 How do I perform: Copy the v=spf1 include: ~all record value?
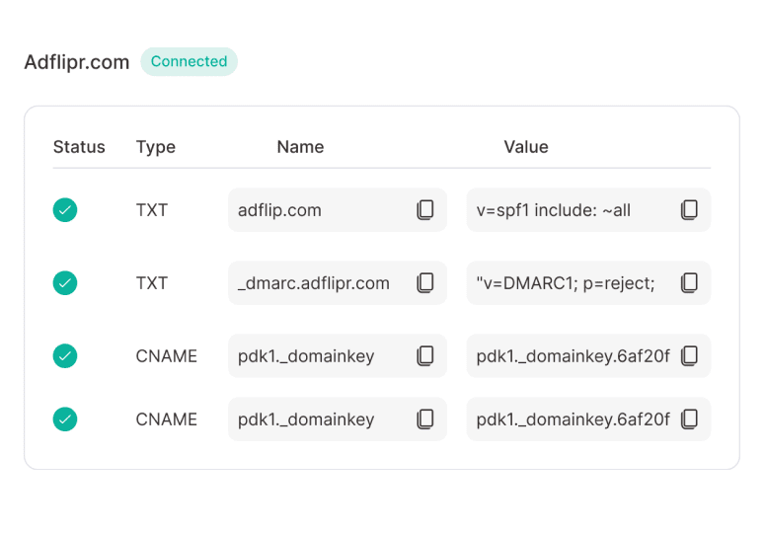pos(689,210)
